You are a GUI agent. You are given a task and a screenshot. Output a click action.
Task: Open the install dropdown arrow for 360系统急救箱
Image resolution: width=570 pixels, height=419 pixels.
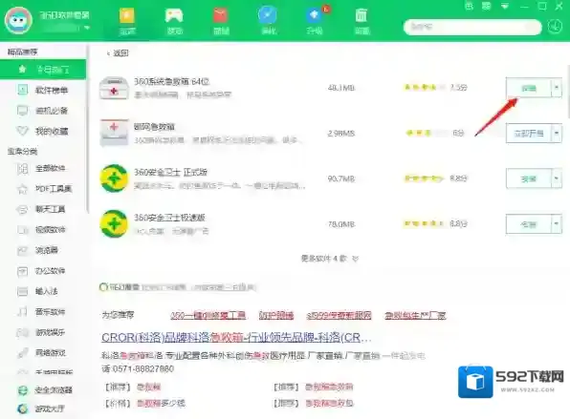pyautogui.click(x=557, y=88)
